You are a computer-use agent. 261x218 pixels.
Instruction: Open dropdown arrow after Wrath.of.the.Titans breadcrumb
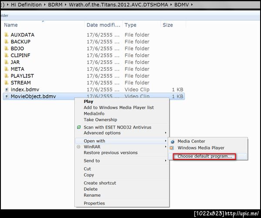pos(171,5)
